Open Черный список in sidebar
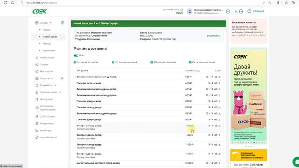 [x=48, y=137]
